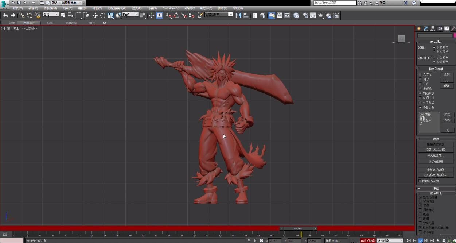Image resolution: width=456 pixels, height=243 pixels.
Task: Open the named selection sets dropdown
Action: (218, 15)
